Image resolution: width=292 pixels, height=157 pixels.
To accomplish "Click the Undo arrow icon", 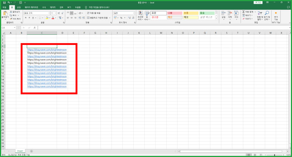I will (9, 3).
